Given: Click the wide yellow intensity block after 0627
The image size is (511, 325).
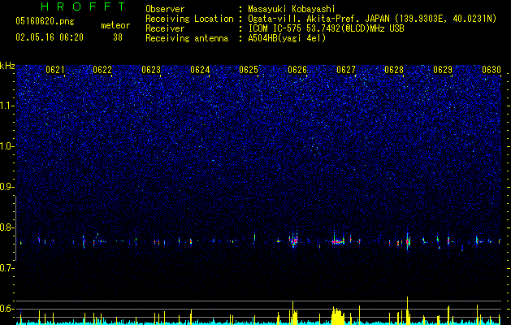Looking at the screenshot, I should pyautogui.click(x=338, y=315).
